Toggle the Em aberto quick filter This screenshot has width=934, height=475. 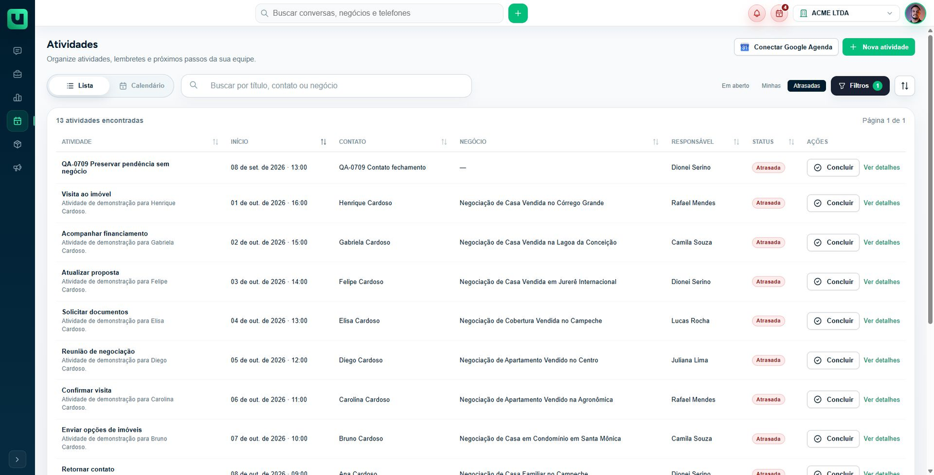click(736, 86)
